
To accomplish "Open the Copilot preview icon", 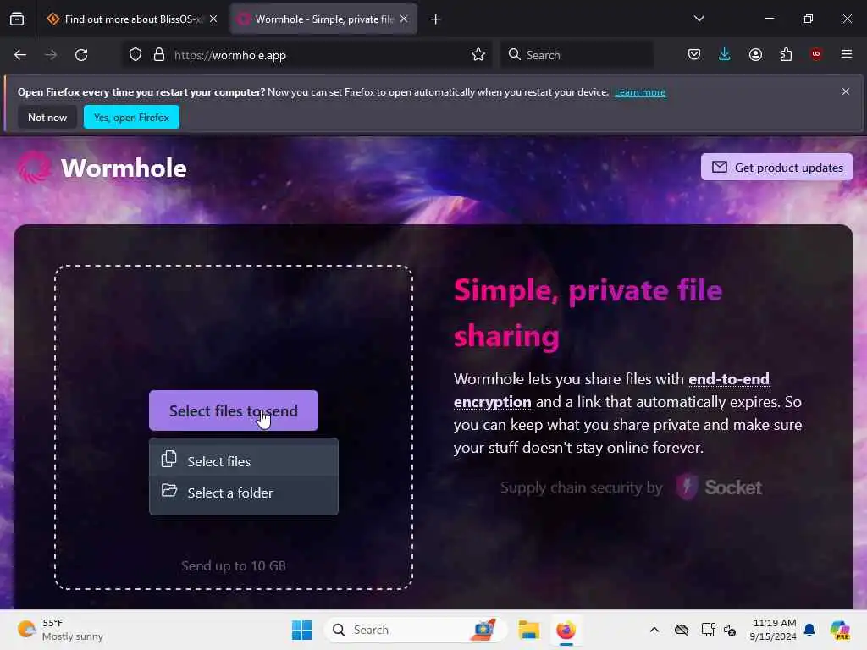I will click(840, 630).
